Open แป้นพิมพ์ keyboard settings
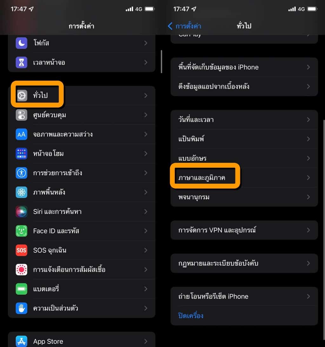 tap(244, 139)
